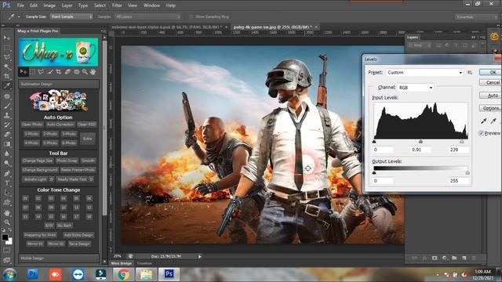Viewport: 502px width, 282px height.
Task: Select the Lasso tool in left toolbar
Action: pyautogui.click(x=7, y=57)
